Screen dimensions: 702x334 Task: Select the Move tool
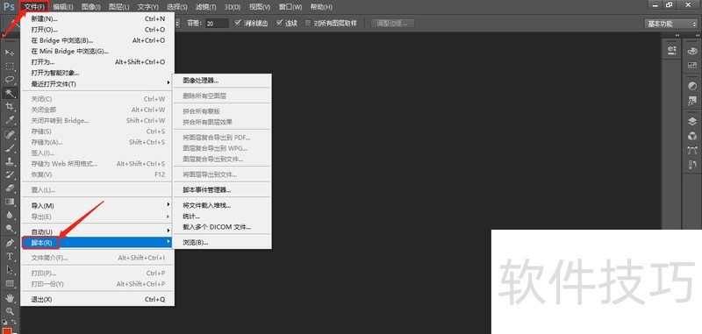(10, 53)
